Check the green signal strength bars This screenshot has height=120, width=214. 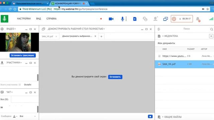click(211, 19)
